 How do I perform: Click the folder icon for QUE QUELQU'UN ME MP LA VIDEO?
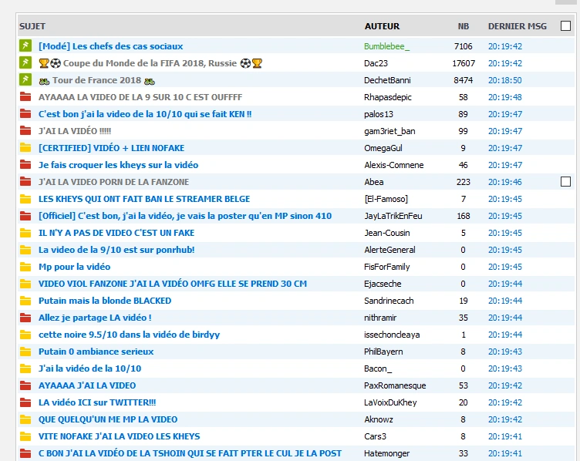coord(25,419)
